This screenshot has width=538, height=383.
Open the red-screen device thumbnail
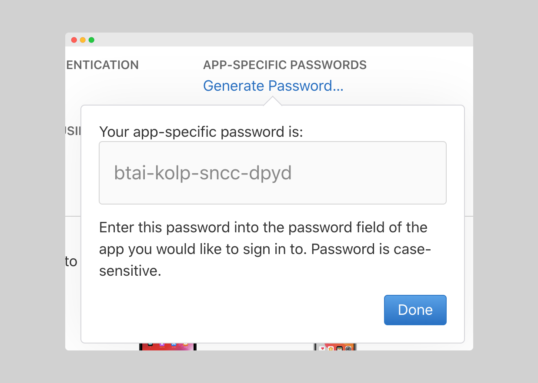click(x=168, y=347)
